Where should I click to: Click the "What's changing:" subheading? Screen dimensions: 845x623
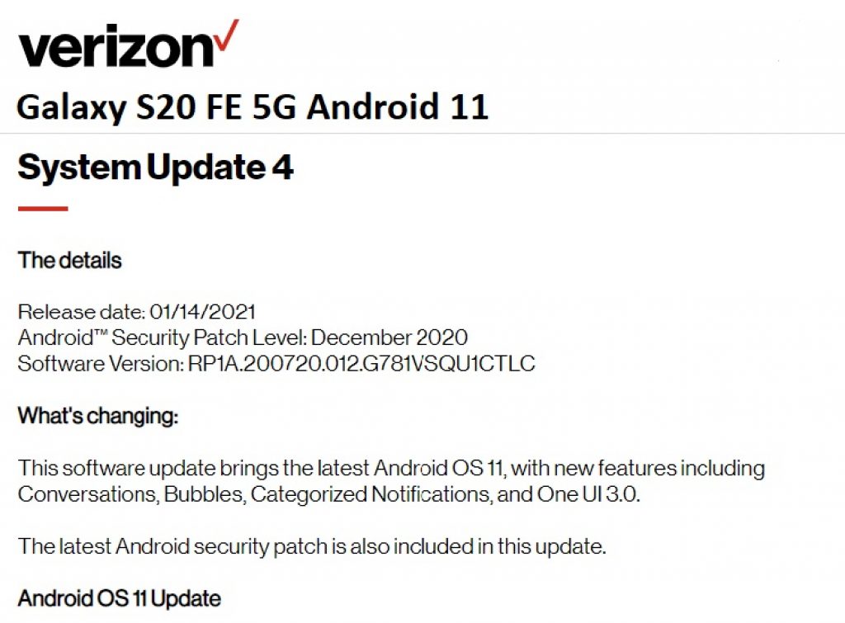(x=98, y=416)
